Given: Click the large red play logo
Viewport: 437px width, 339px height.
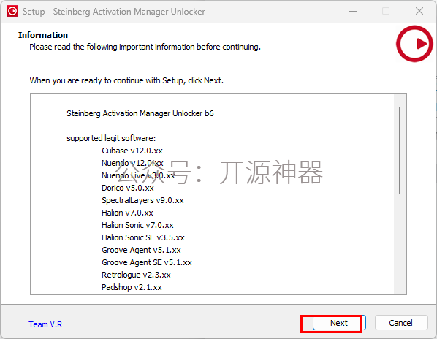Looking at the screenshot, I should [x=414, y=44].
